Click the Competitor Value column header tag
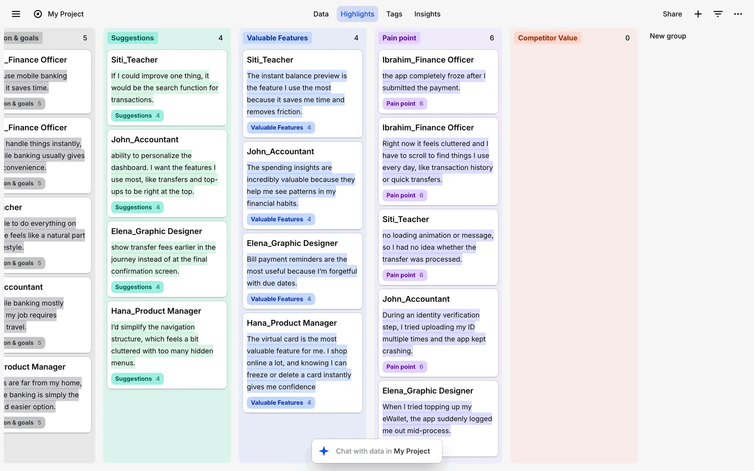Viewport: 754px width, 471px height. pos(547,38)
